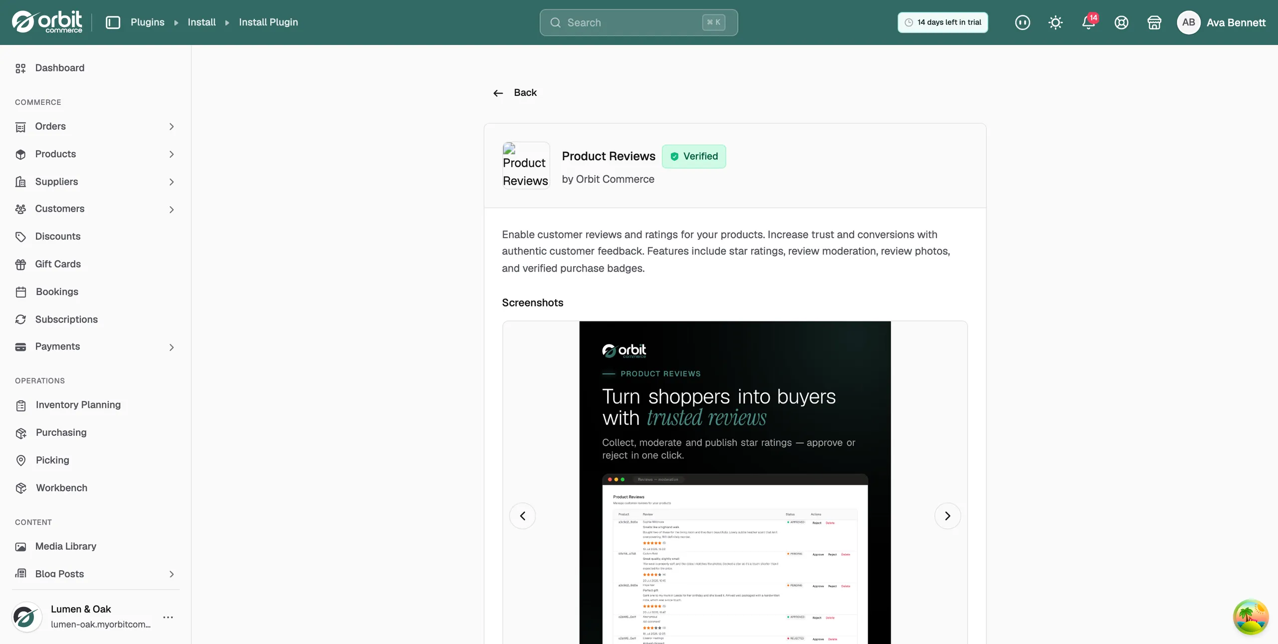Click the Lumen & Oak store logo

(x=26, y=617)
